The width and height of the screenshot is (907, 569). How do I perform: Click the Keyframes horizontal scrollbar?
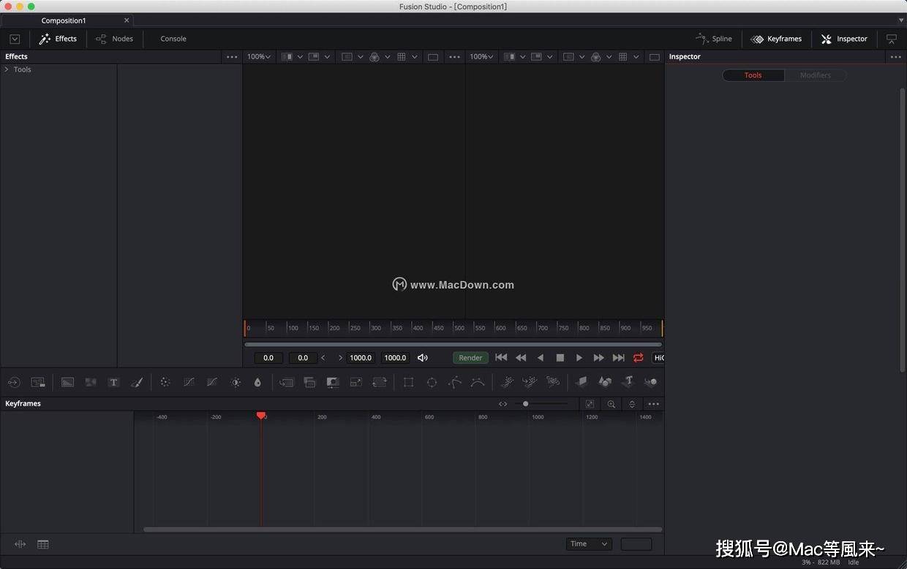(x=403, y=530)
